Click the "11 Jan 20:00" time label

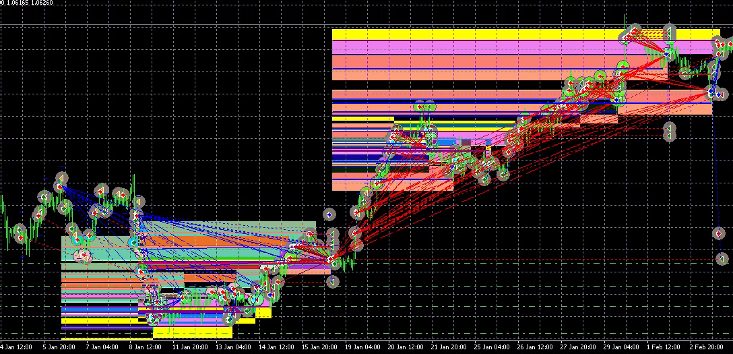click(190, 347)
